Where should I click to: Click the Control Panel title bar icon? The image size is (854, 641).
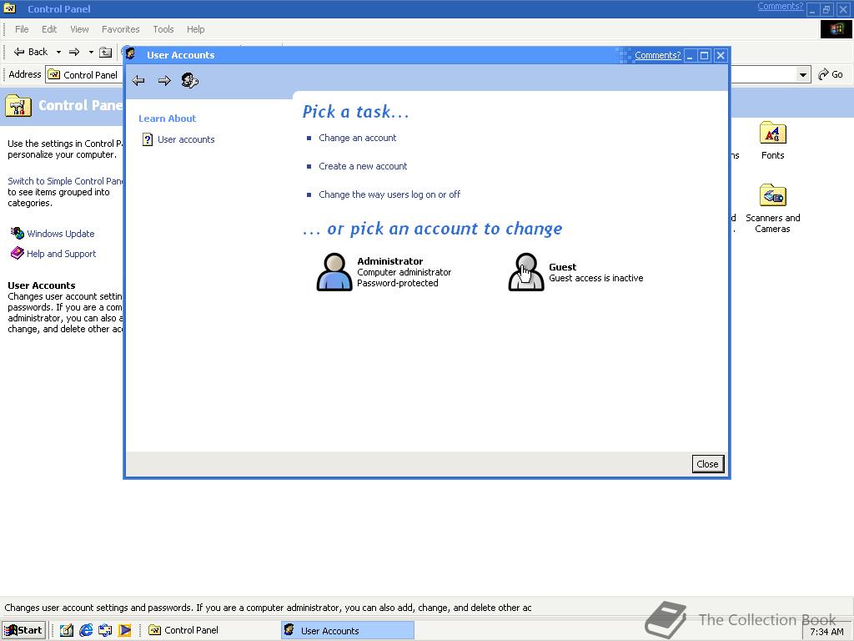coord(10,8)
